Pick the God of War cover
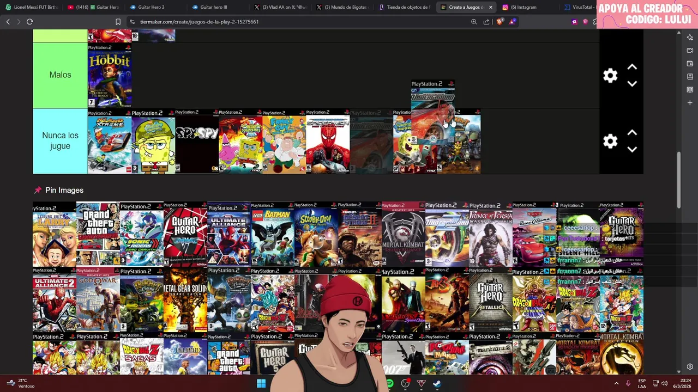The width and height of the screenshot is (698, 392). pyautogui.click(x=98, y=300)
